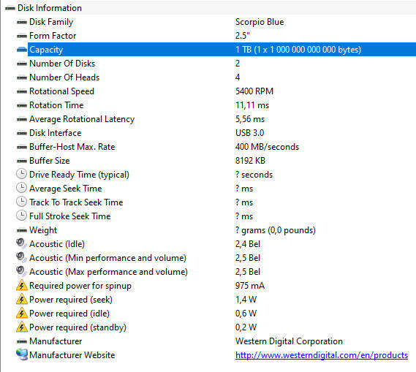Select the Buffer Size label
The width and height of the screenshot is (416, 372).
pos(49,161)
